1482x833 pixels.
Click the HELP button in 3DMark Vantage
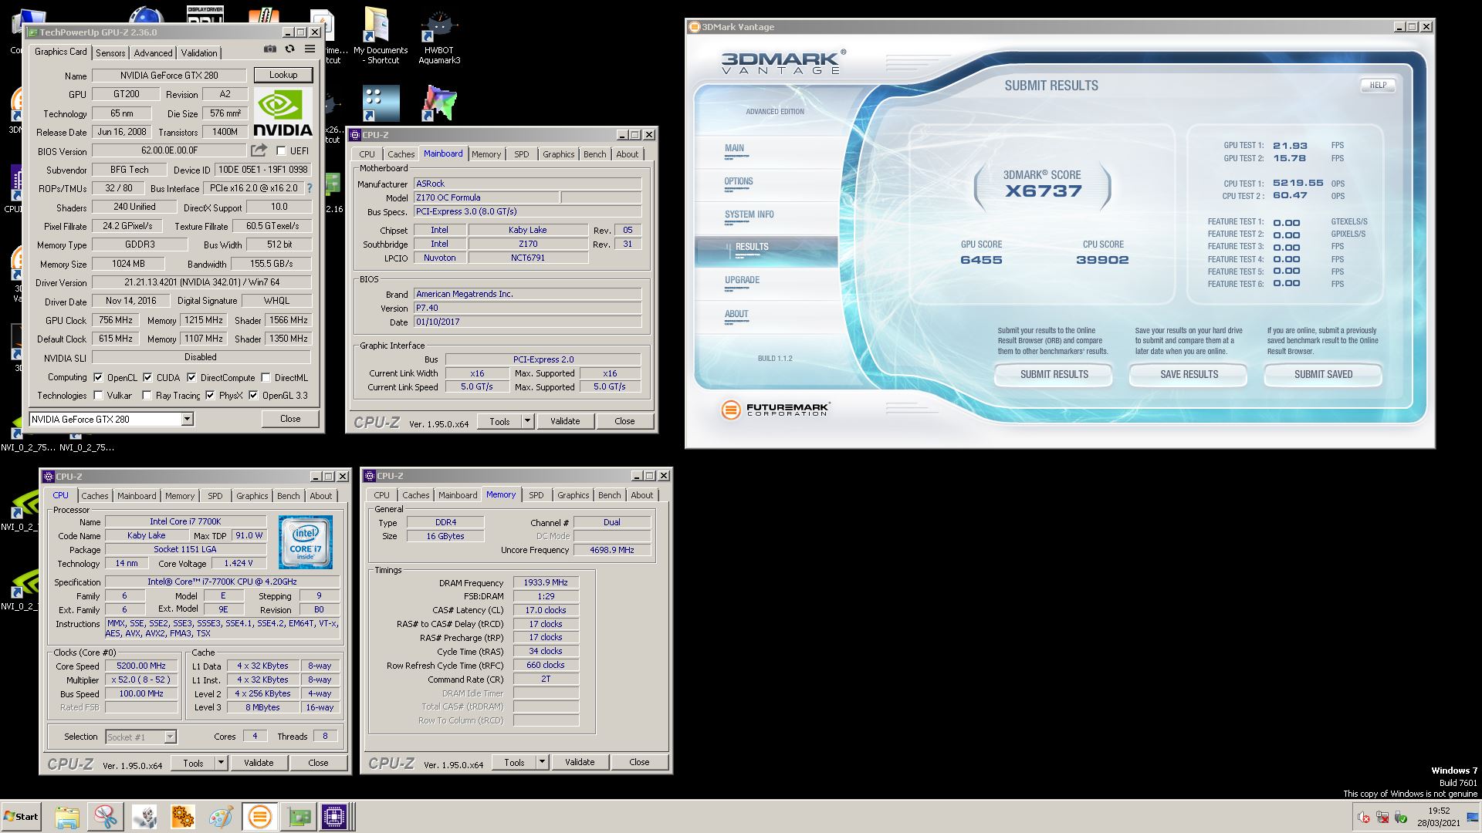(x=1378, y=85)
